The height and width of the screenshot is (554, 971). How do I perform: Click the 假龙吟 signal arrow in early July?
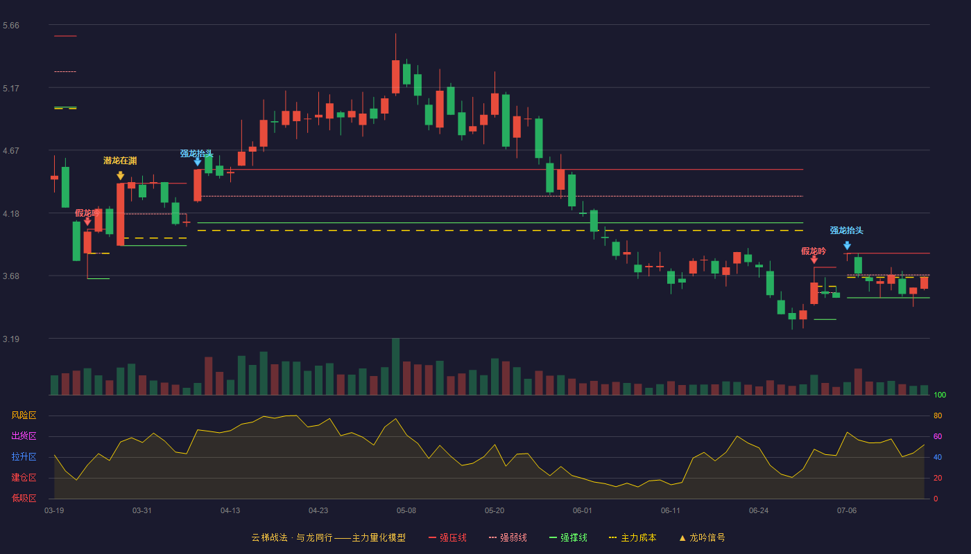814,259
